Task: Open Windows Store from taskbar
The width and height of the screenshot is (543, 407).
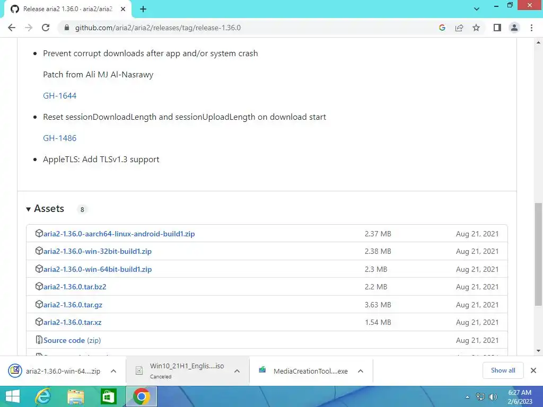Action: (x=108, y=396)
